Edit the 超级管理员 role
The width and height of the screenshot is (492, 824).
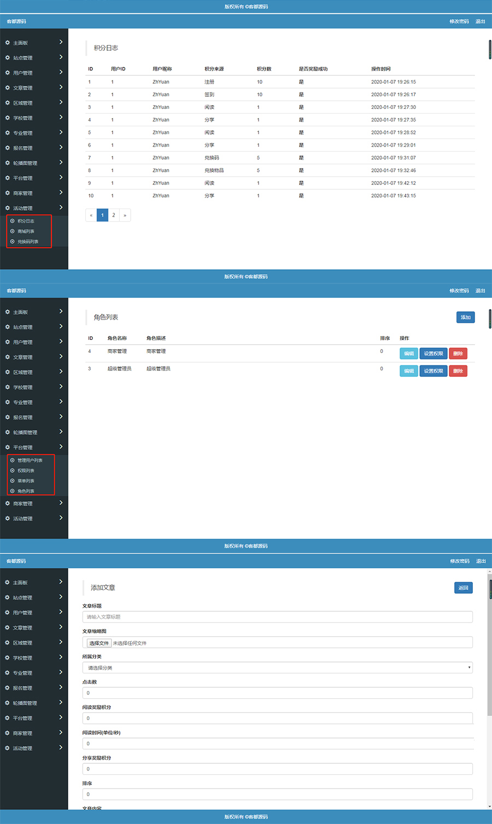[x=408, y=371]
